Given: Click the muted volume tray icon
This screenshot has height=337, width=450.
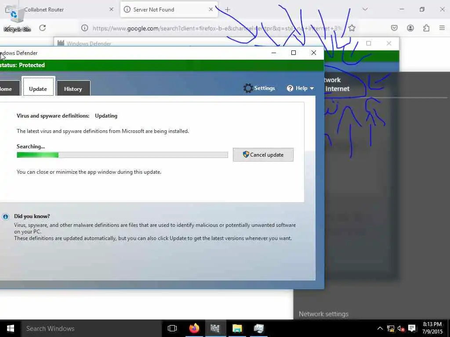Looking at the screenshot, I should (x=401, y=328).
